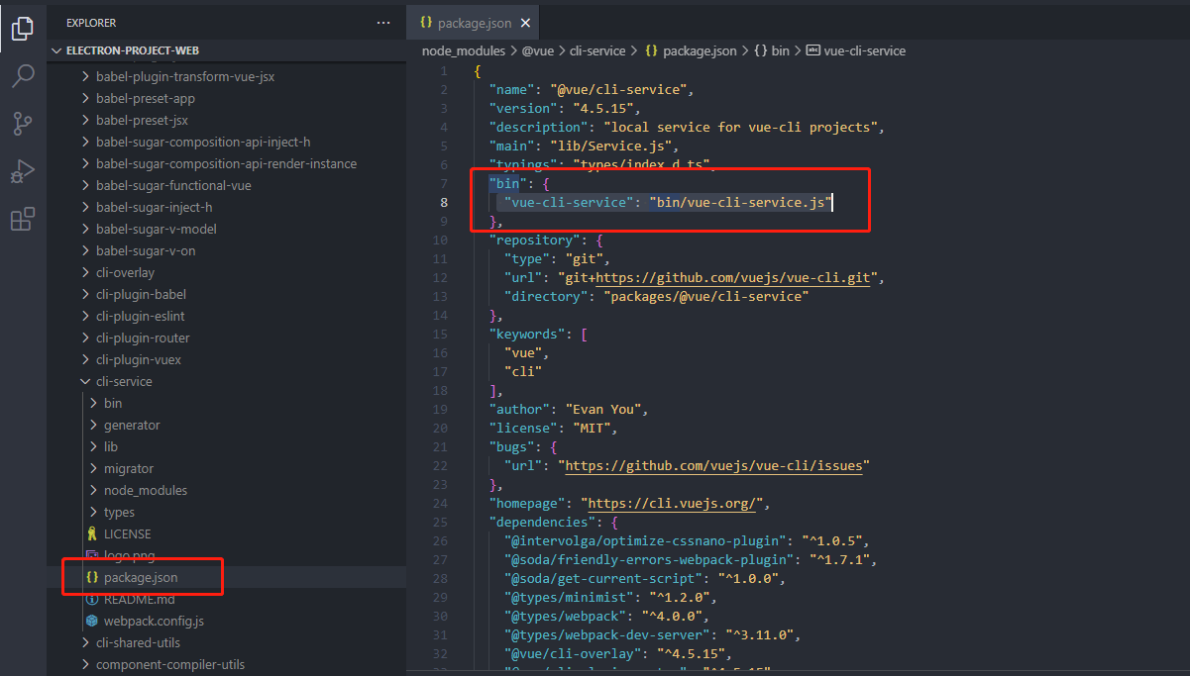Viewport: 1190px width, 676px height.
Task: Click "@types/webpack-dev-server" dependency name
Action: pos(607,634)
